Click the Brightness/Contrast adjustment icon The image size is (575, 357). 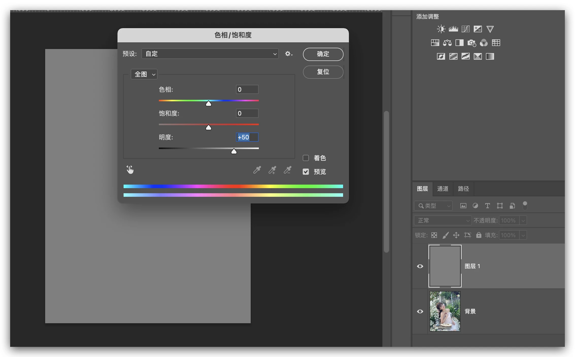tap(441, 29)
